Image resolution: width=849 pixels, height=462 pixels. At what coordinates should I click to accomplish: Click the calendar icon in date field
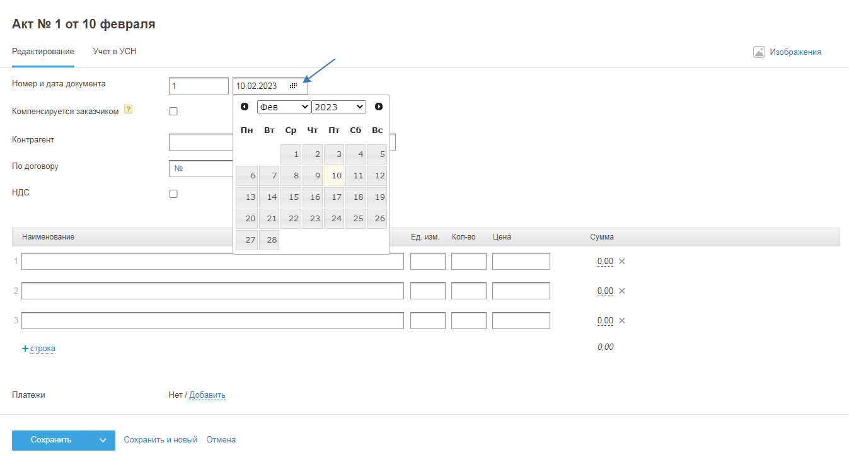pos(293,86)
